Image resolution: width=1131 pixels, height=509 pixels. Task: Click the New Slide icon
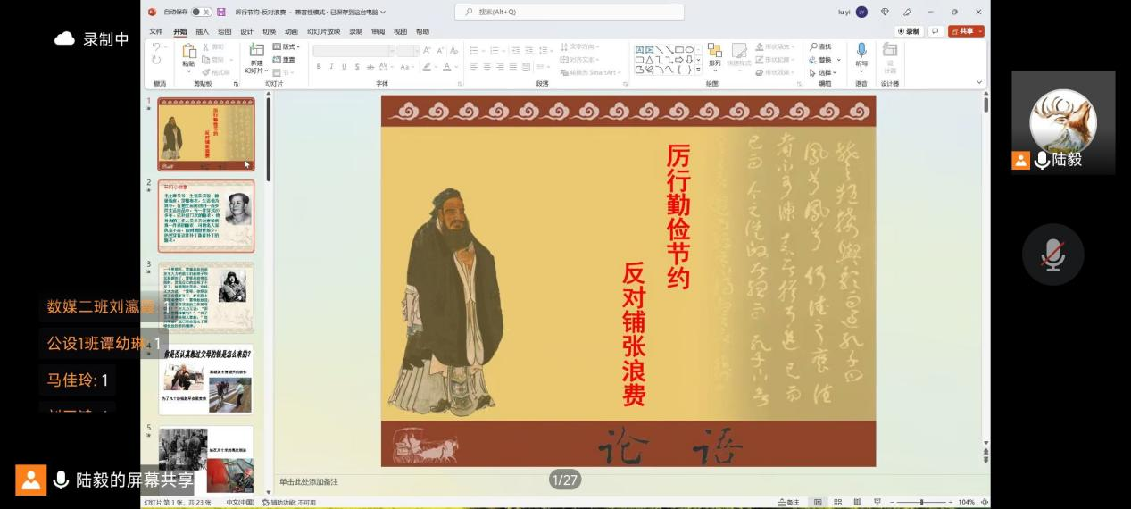click(x=256, y=51)
